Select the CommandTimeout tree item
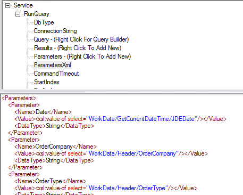Screen dimensions: 243x195 (x=56, y=74)
